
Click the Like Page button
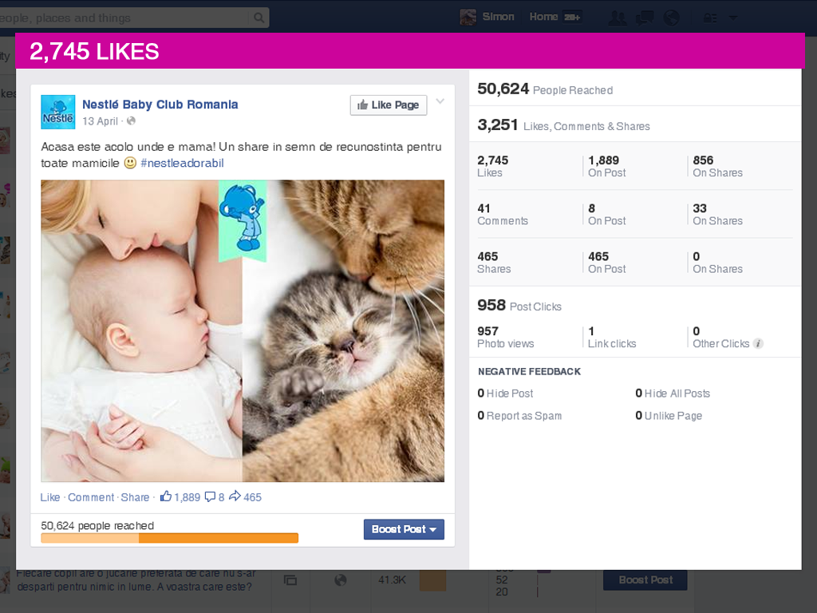[389, 105]
